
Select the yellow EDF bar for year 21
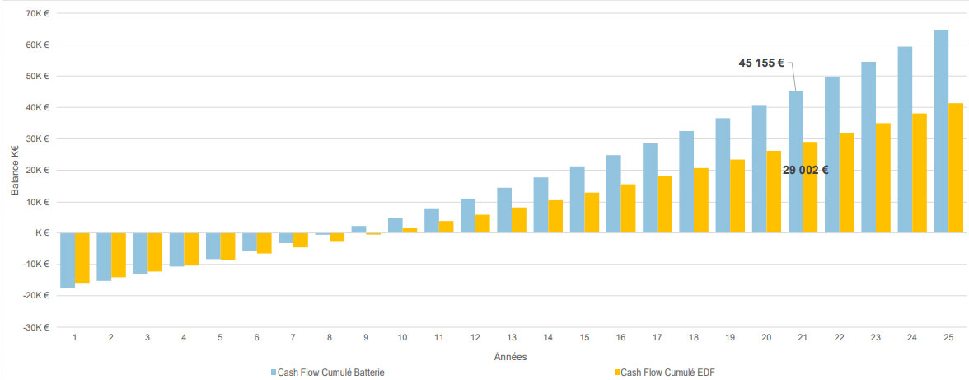pos(810,187)
